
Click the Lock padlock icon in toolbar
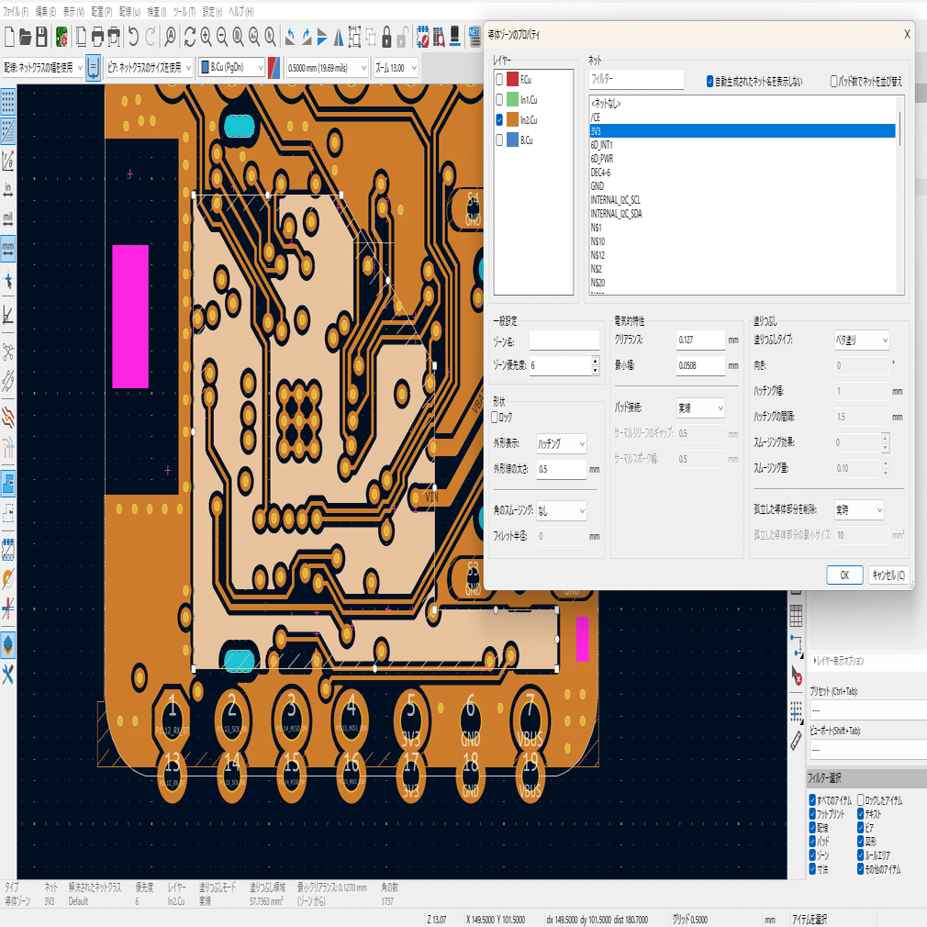tap(386, 37)
